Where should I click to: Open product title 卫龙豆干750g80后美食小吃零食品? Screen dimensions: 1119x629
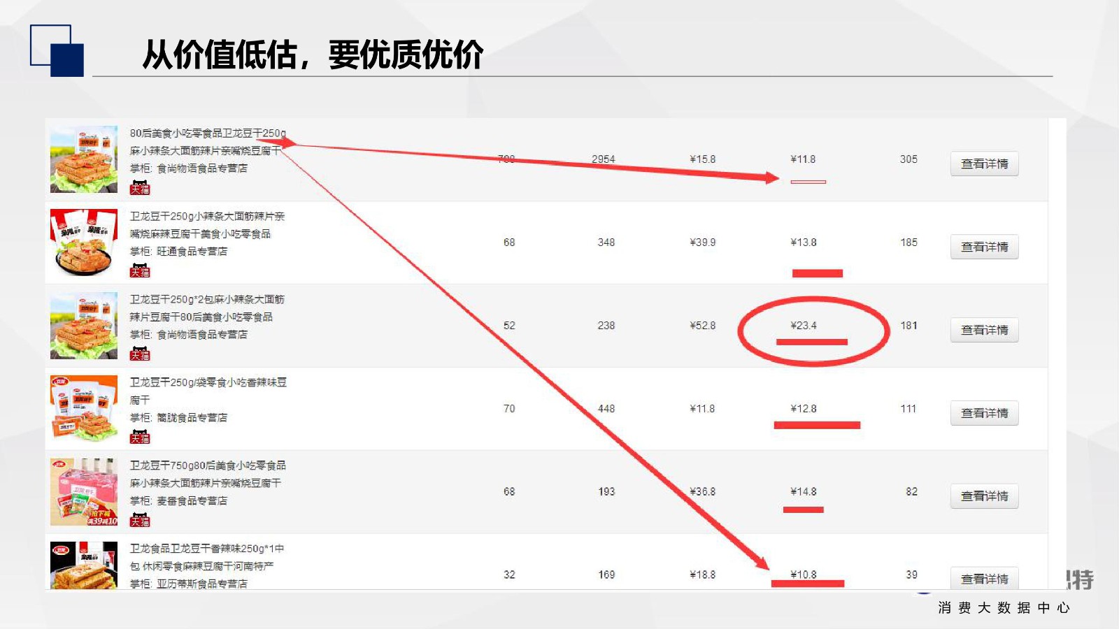[x=208, y=465]
